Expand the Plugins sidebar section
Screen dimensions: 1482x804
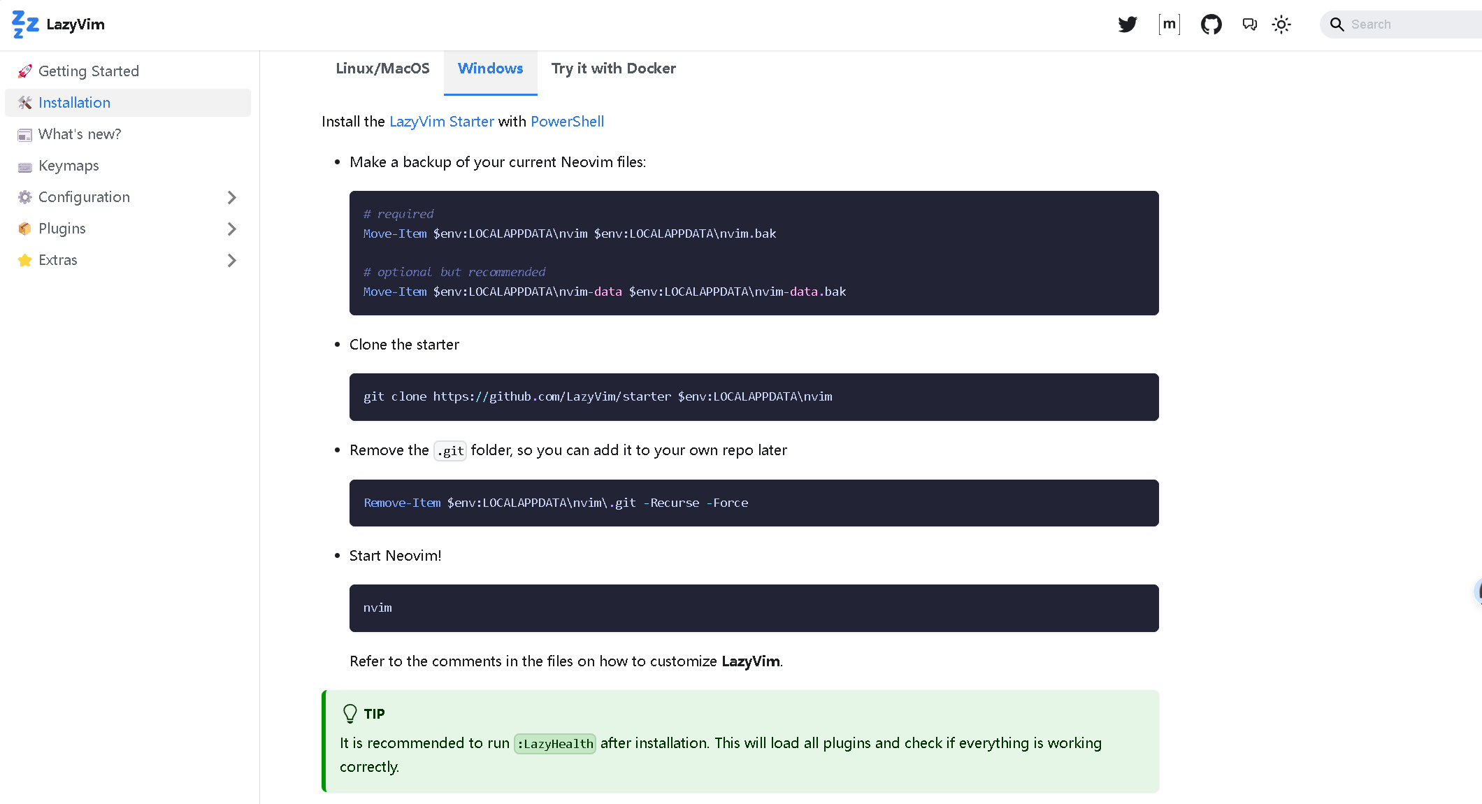click(x=232, y=229)
